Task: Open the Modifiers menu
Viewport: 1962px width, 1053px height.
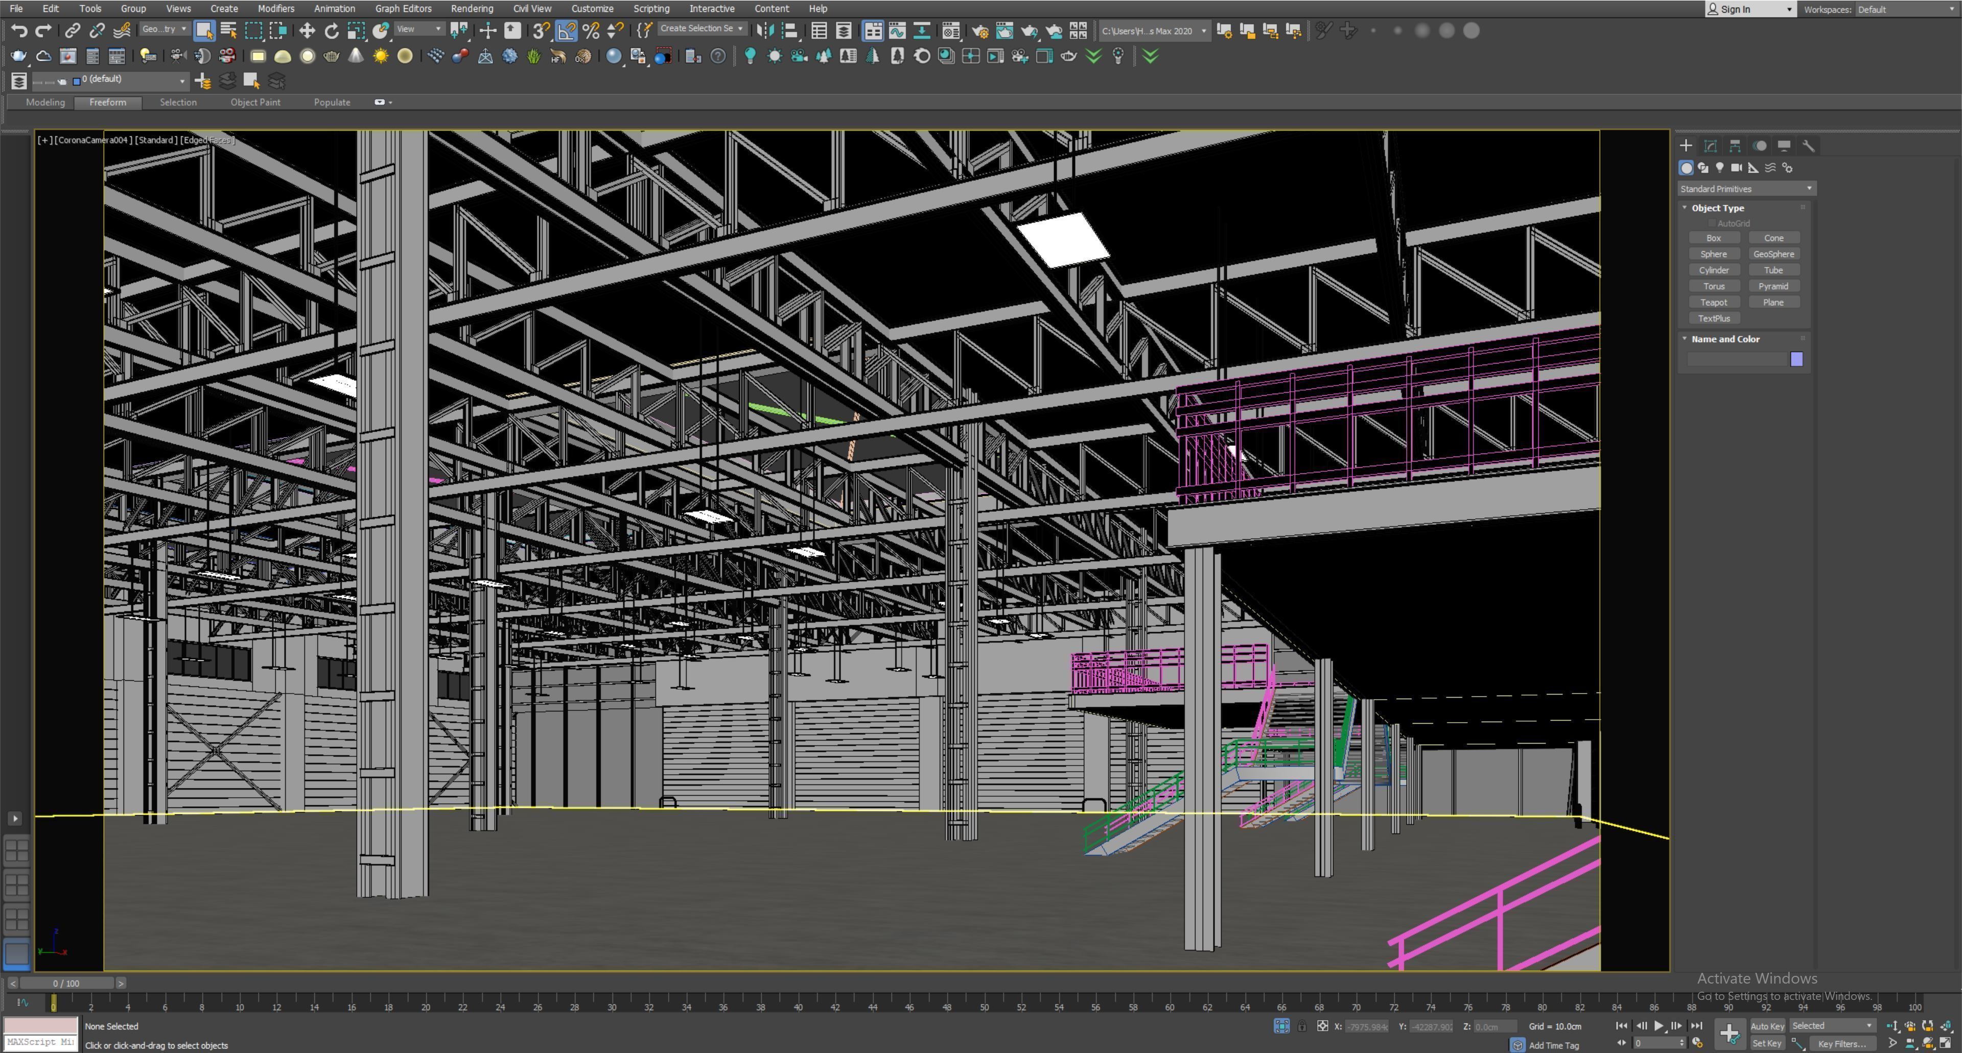Action: pos(276,8)
